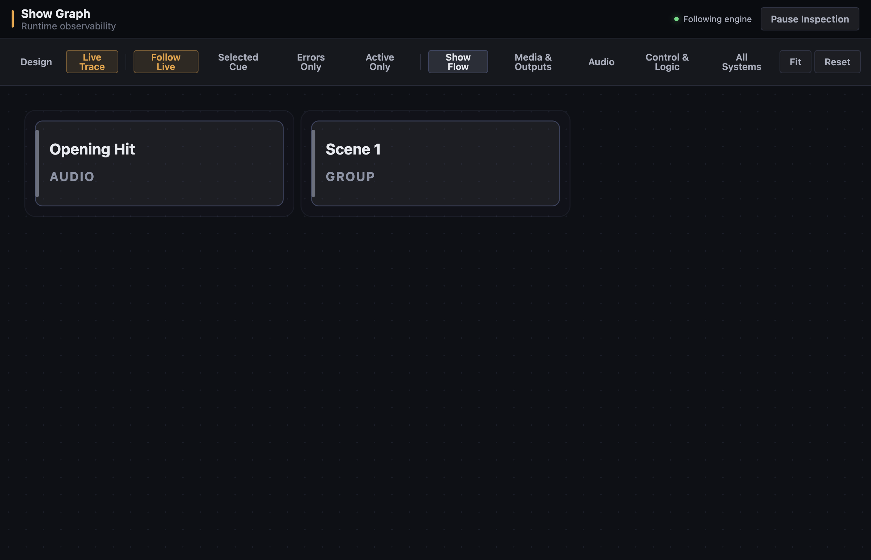Select the Opening Hit audio node

pos(159,163)
